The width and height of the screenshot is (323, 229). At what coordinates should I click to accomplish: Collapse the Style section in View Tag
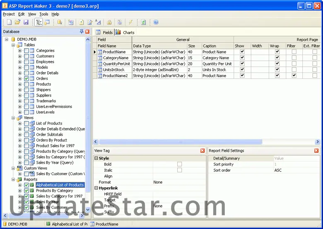click(x=96, y=158)
